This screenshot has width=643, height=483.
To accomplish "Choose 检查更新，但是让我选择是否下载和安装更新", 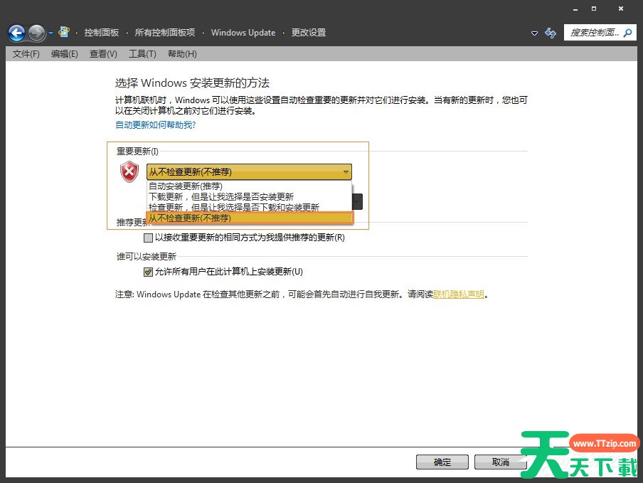I will (x=249, y=207).
